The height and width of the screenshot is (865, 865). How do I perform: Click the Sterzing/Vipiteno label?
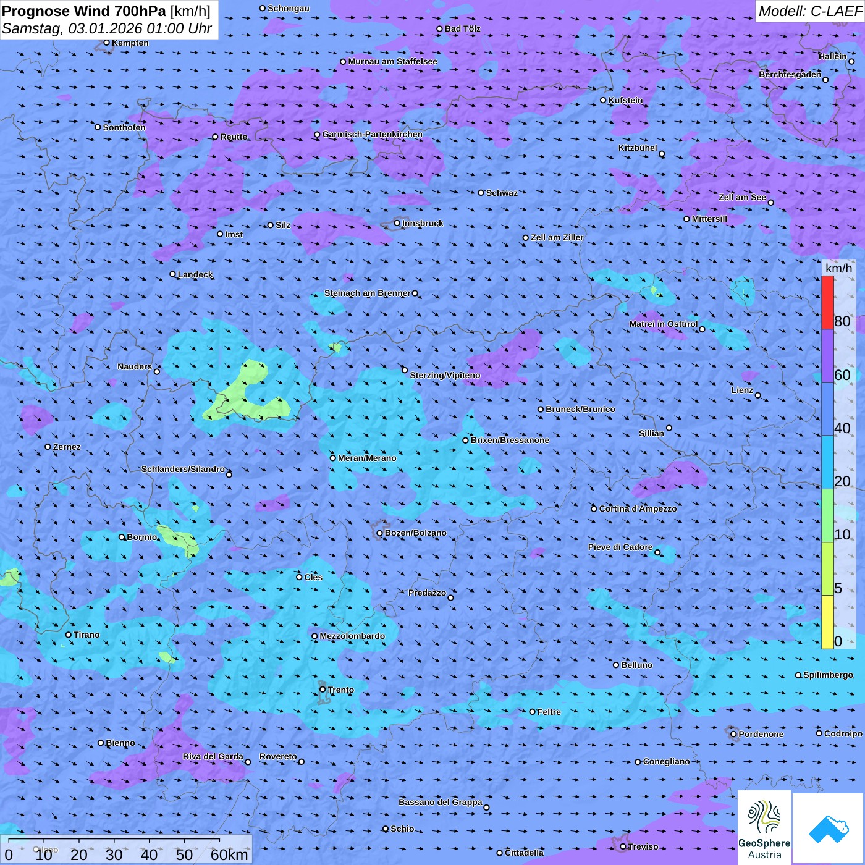point(445,375)
